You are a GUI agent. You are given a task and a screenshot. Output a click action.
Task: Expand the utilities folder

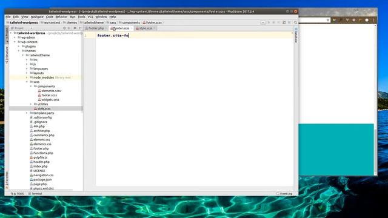coord(31,104)
